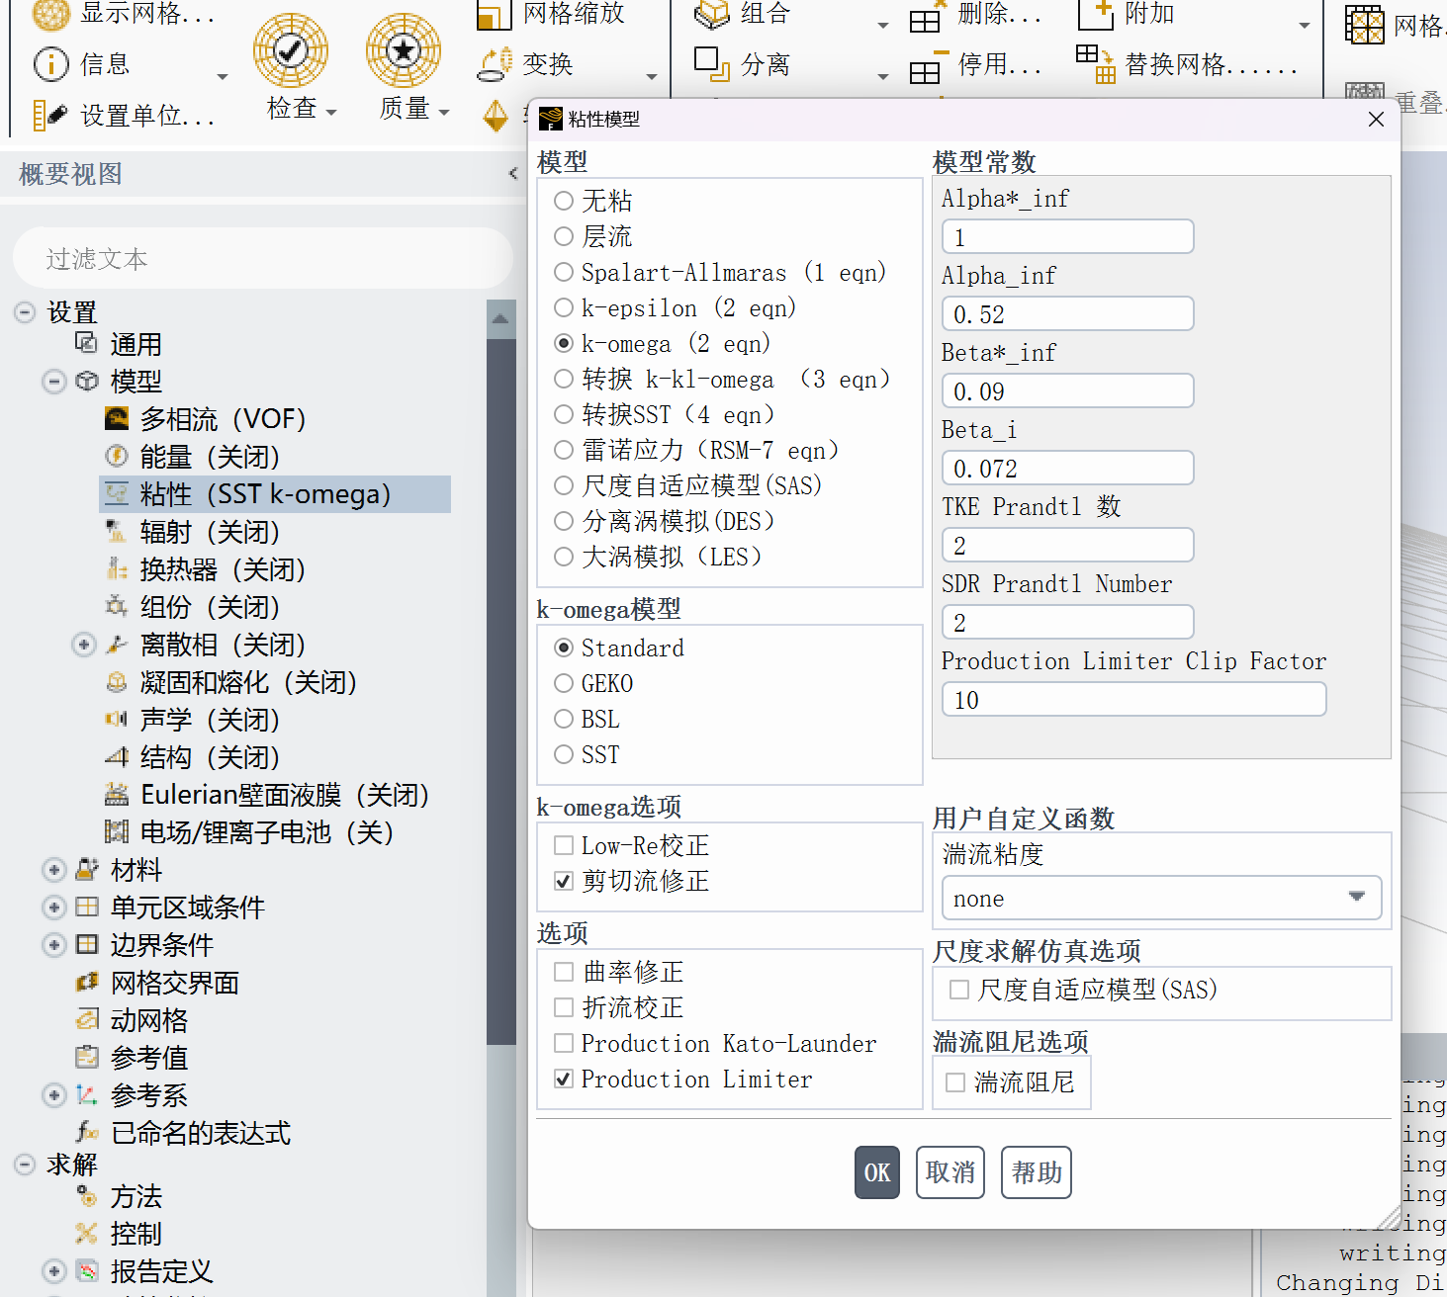Click the 边界条件 boundary conditions icon
Image resolution: width=1447 pixels, height=1297 pixels.
tap(87, 944)
